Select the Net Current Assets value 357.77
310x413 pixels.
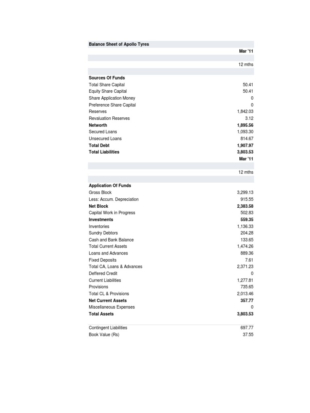coord(247,300)
